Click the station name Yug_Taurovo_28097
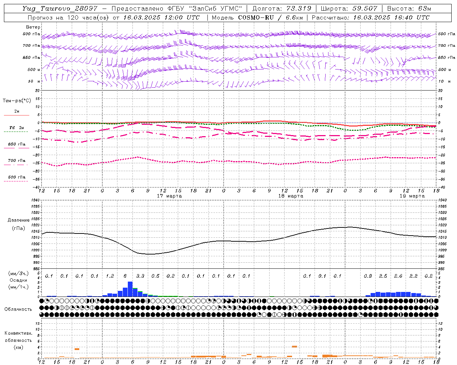The width and height of the screenshot is (457, 365). click(60, 9)
